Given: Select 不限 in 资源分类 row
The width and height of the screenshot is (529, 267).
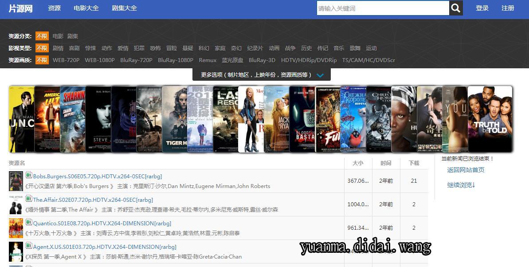Looking at the screenshot, I should 42,36.
